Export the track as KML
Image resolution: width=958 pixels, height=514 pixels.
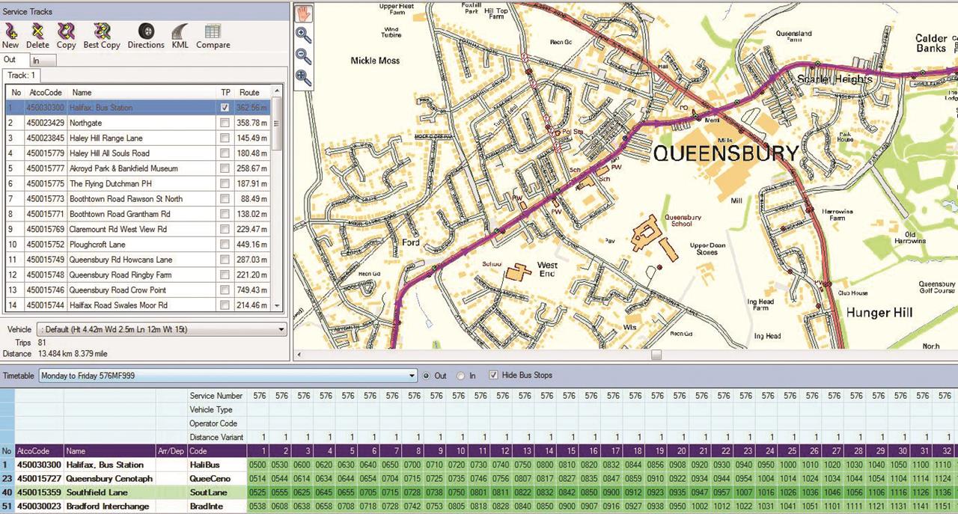(x=180, y=34)
